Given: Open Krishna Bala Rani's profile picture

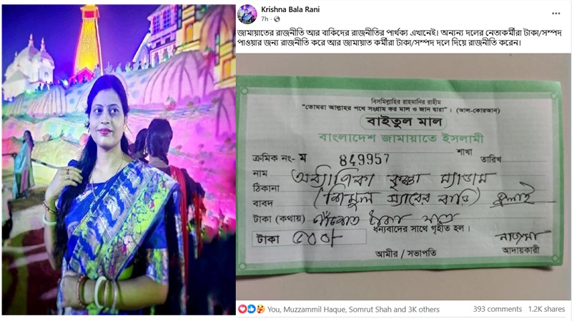Looking at the screenshot, I should [x=247, y=14].
